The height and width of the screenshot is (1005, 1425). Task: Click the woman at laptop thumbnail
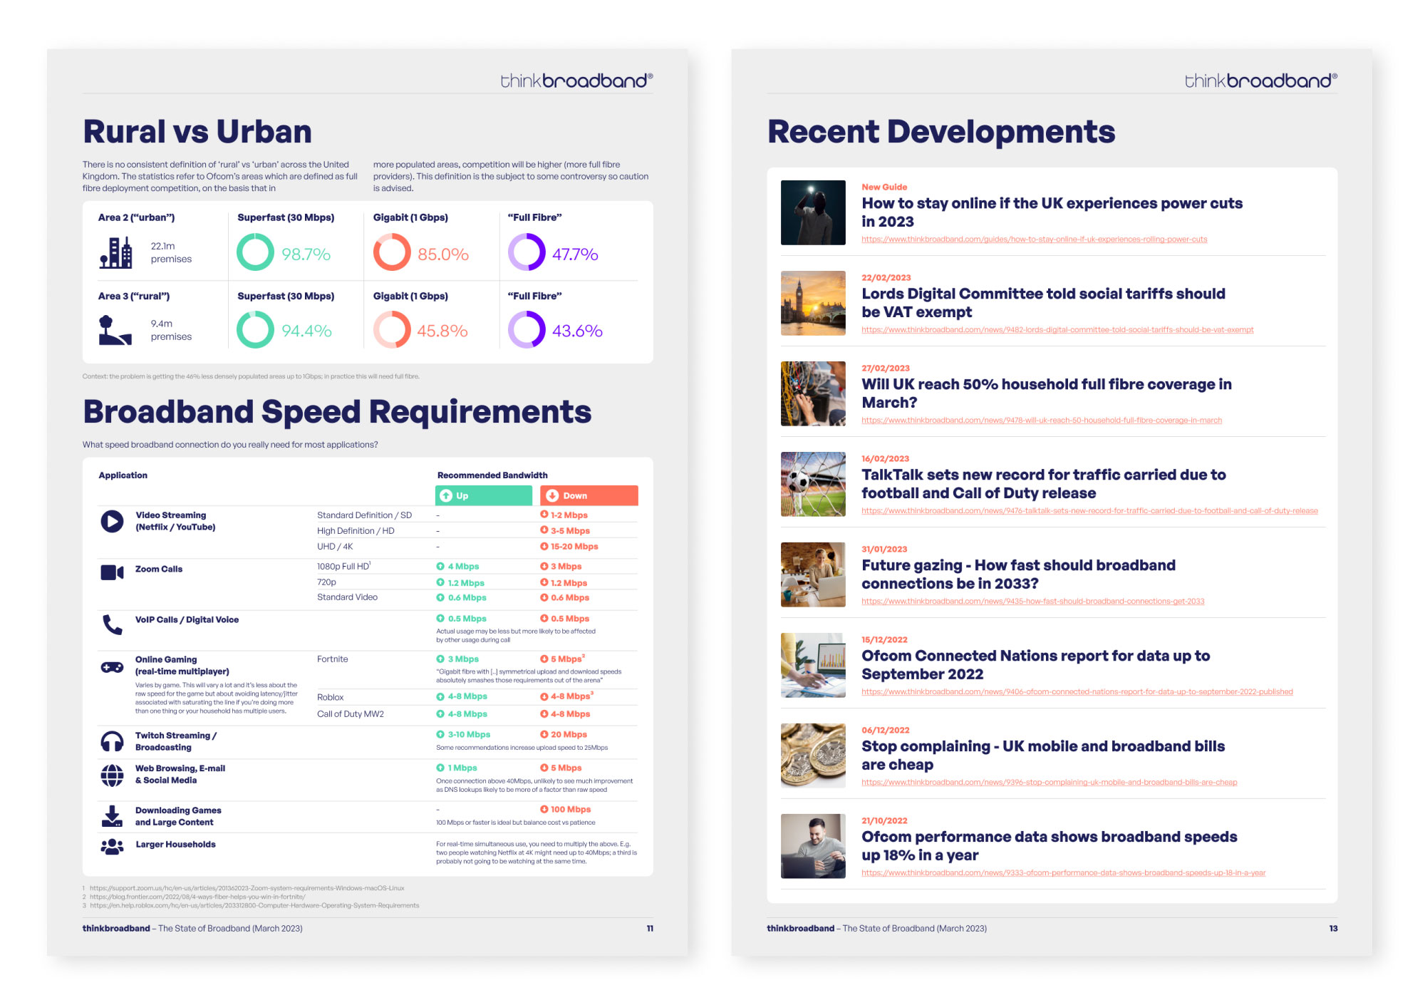[813, 574]
